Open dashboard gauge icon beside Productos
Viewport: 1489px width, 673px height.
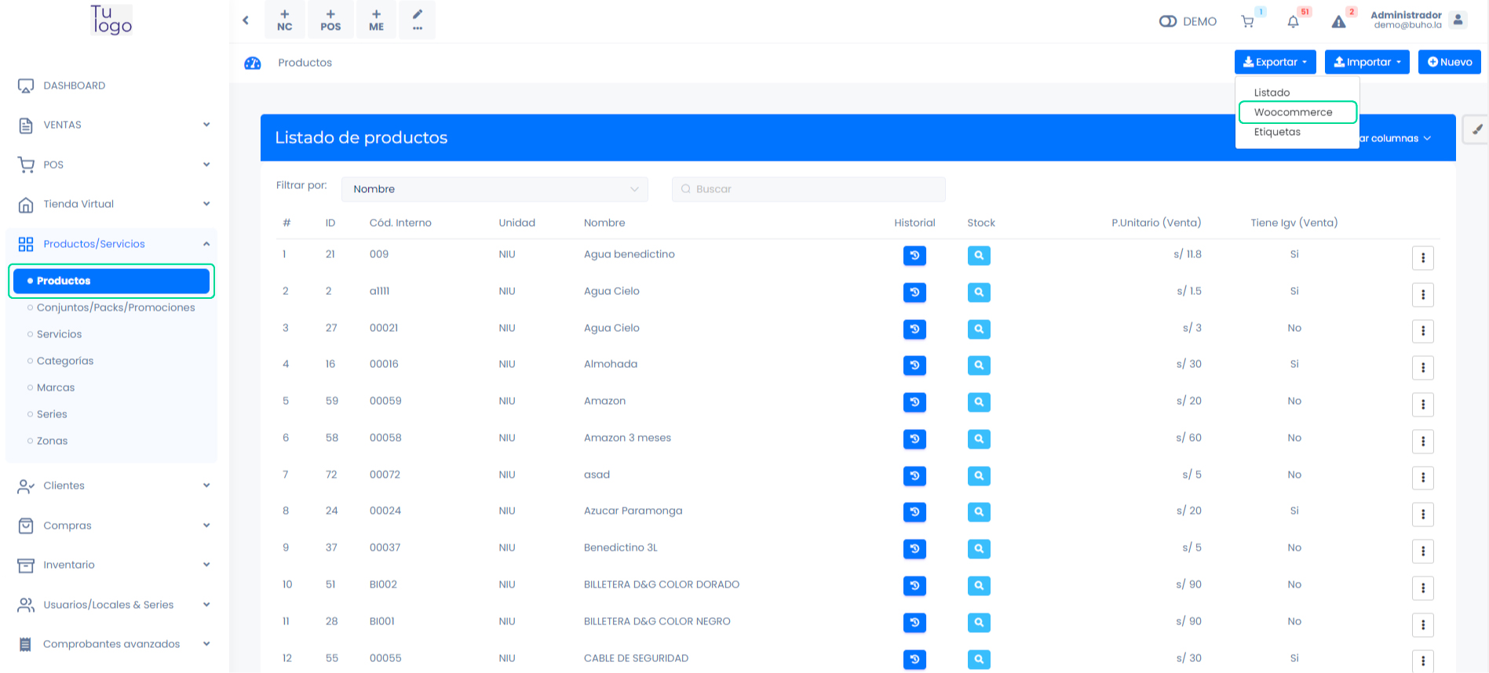click(253, 63)
